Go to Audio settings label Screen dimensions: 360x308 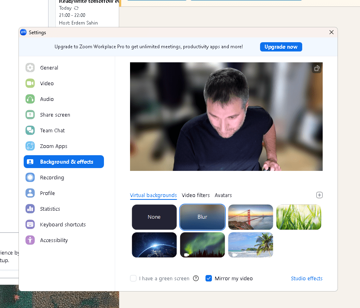click(x=47, y=99)
